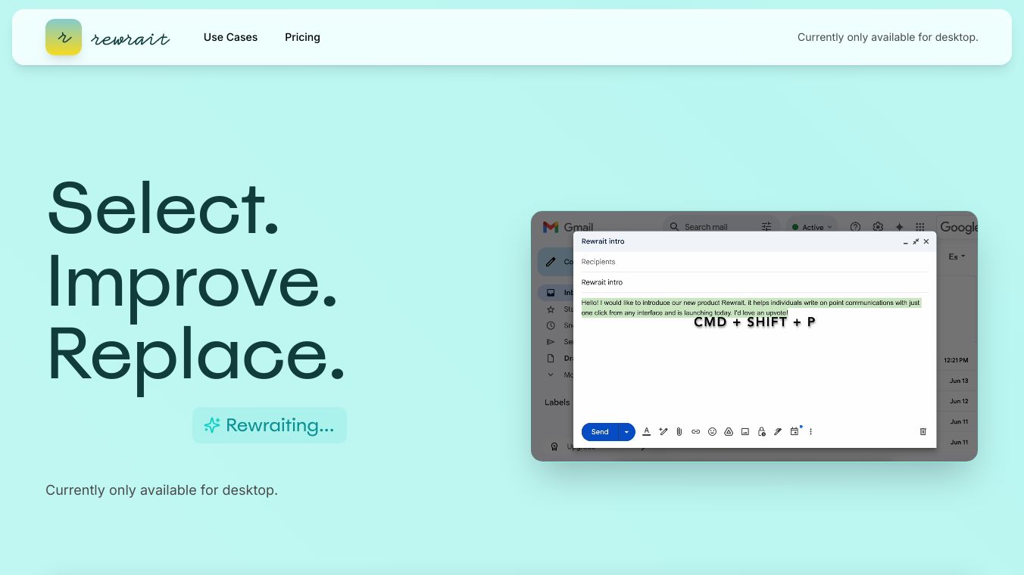Select the Drafts document icon in sidebar
Viewport: 1024px width, 575px height.
click(x=551, y=359)
